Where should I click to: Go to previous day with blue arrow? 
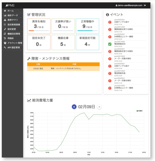[74, 107]
